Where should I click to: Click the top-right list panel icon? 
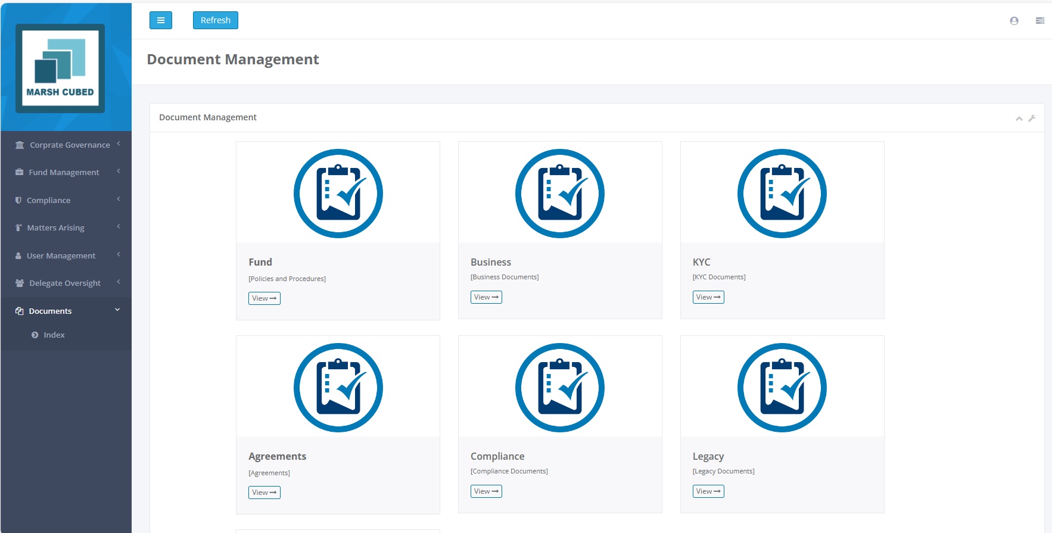pyautogui.click(x=1039, y=21)
